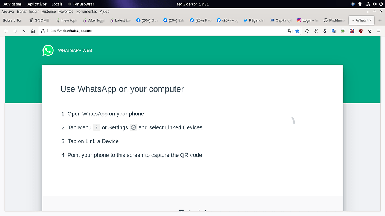Open the Exibir menu
Viewport: 385px width, 216px height.
pyautogui.click(x=34, y=12)
